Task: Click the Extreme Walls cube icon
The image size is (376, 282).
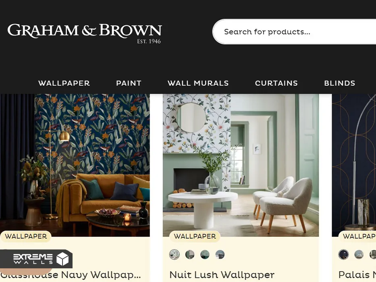Action: 62,259
